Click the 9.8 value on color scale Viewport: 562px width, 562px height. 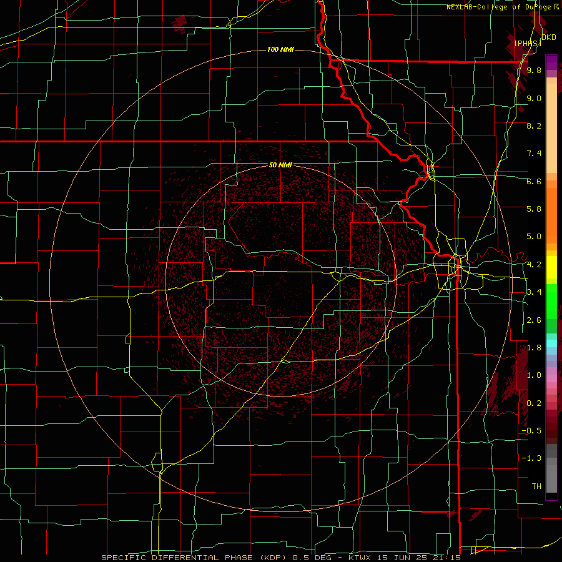click(x=534, y=70)
